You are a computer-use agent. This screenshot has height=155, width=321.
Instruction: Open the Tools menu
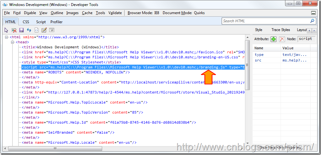click(x=100, y=13)
